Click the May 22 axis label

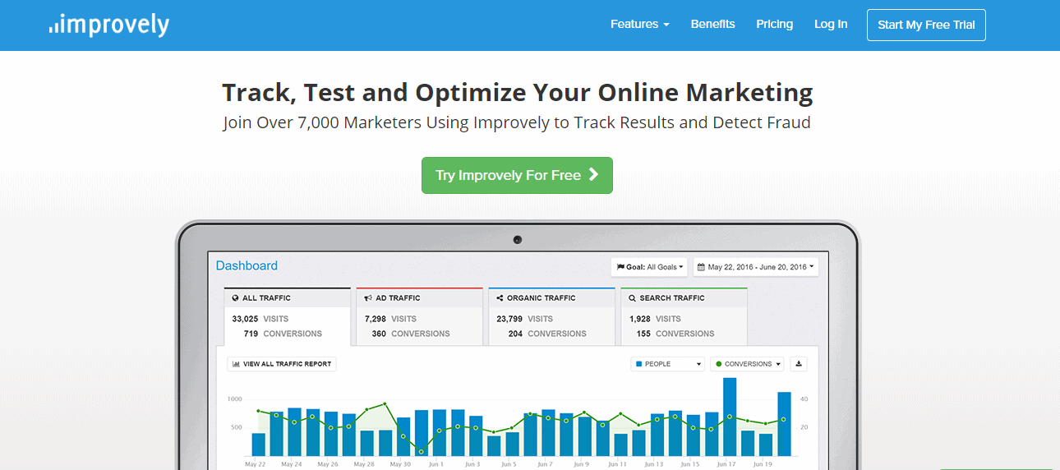click(256, 464)
